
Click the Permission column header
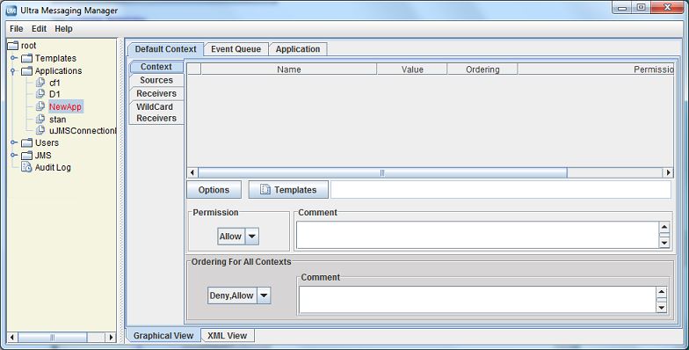click(x=596, y=69)
